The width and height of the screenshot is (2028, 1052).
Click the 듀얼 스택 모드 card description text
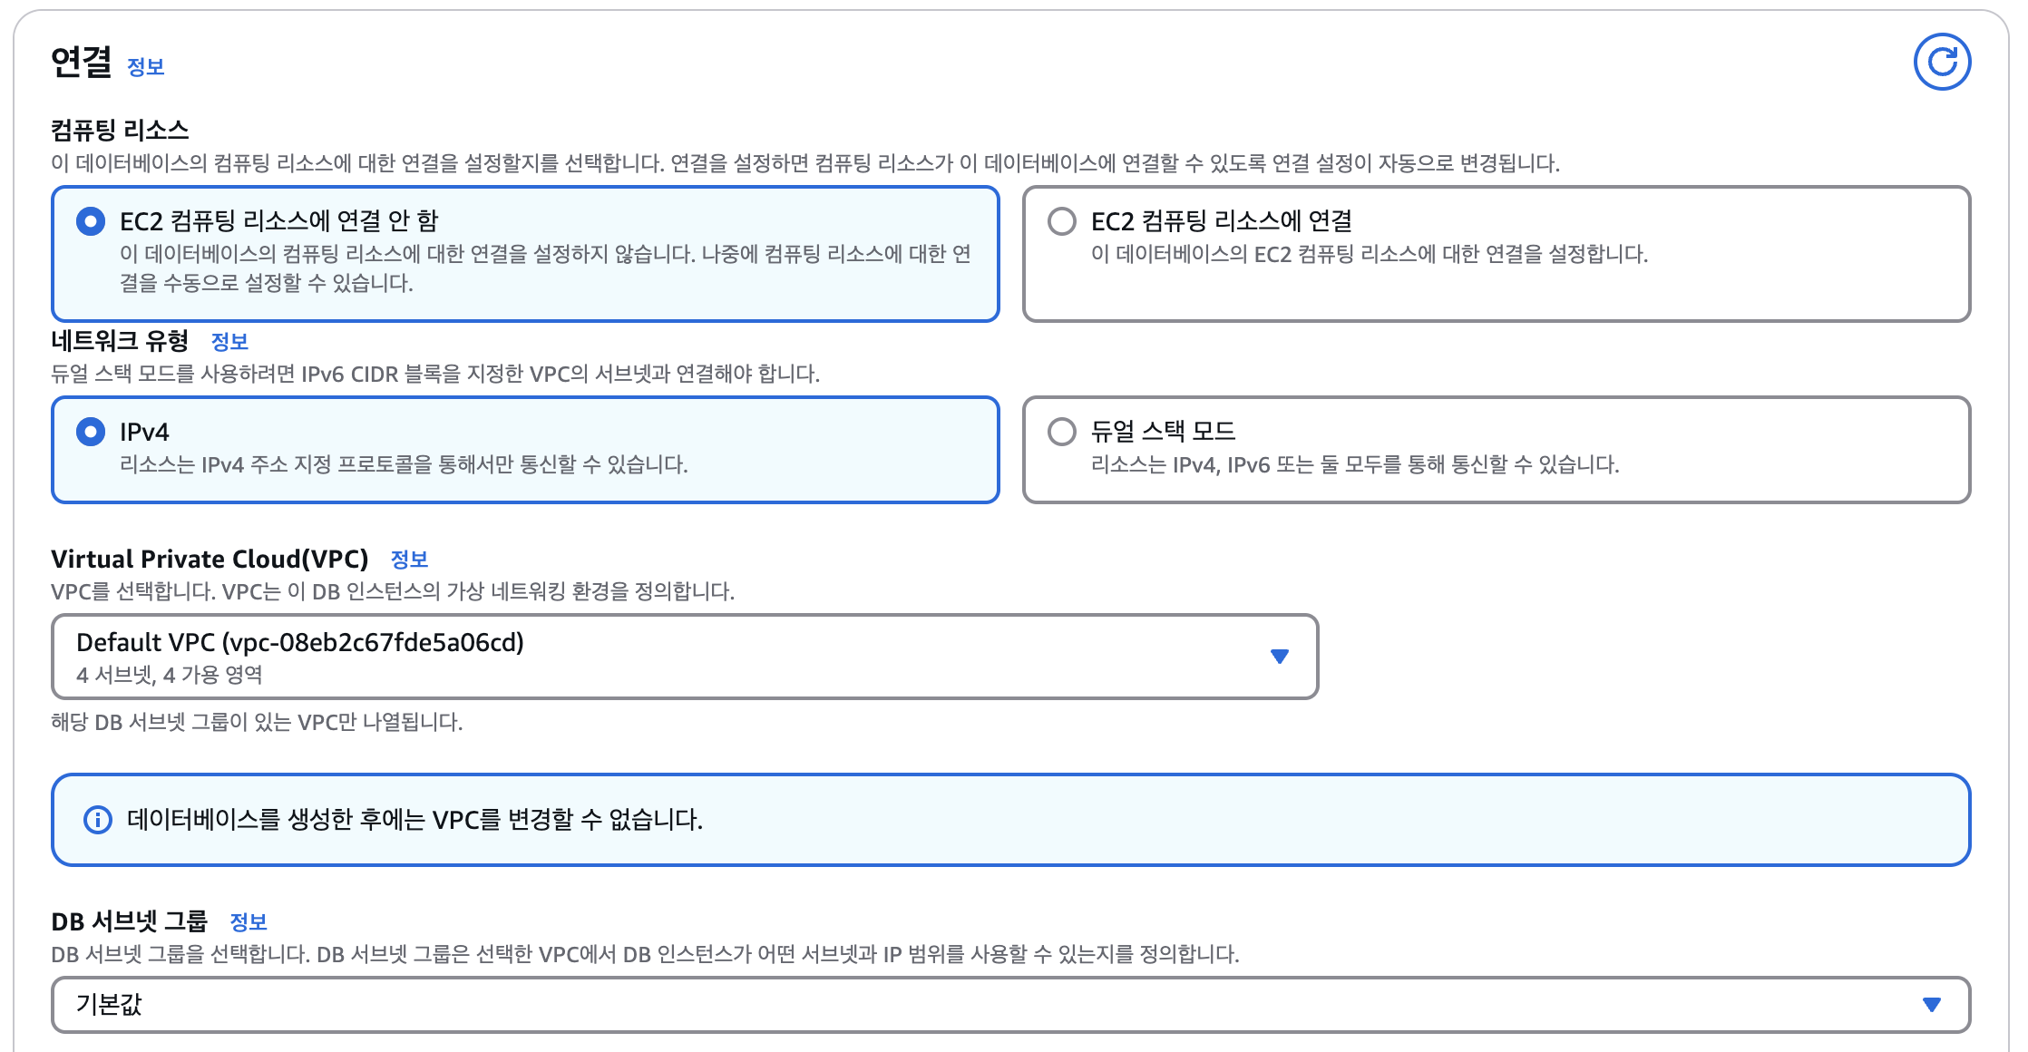coord(1354,465)
